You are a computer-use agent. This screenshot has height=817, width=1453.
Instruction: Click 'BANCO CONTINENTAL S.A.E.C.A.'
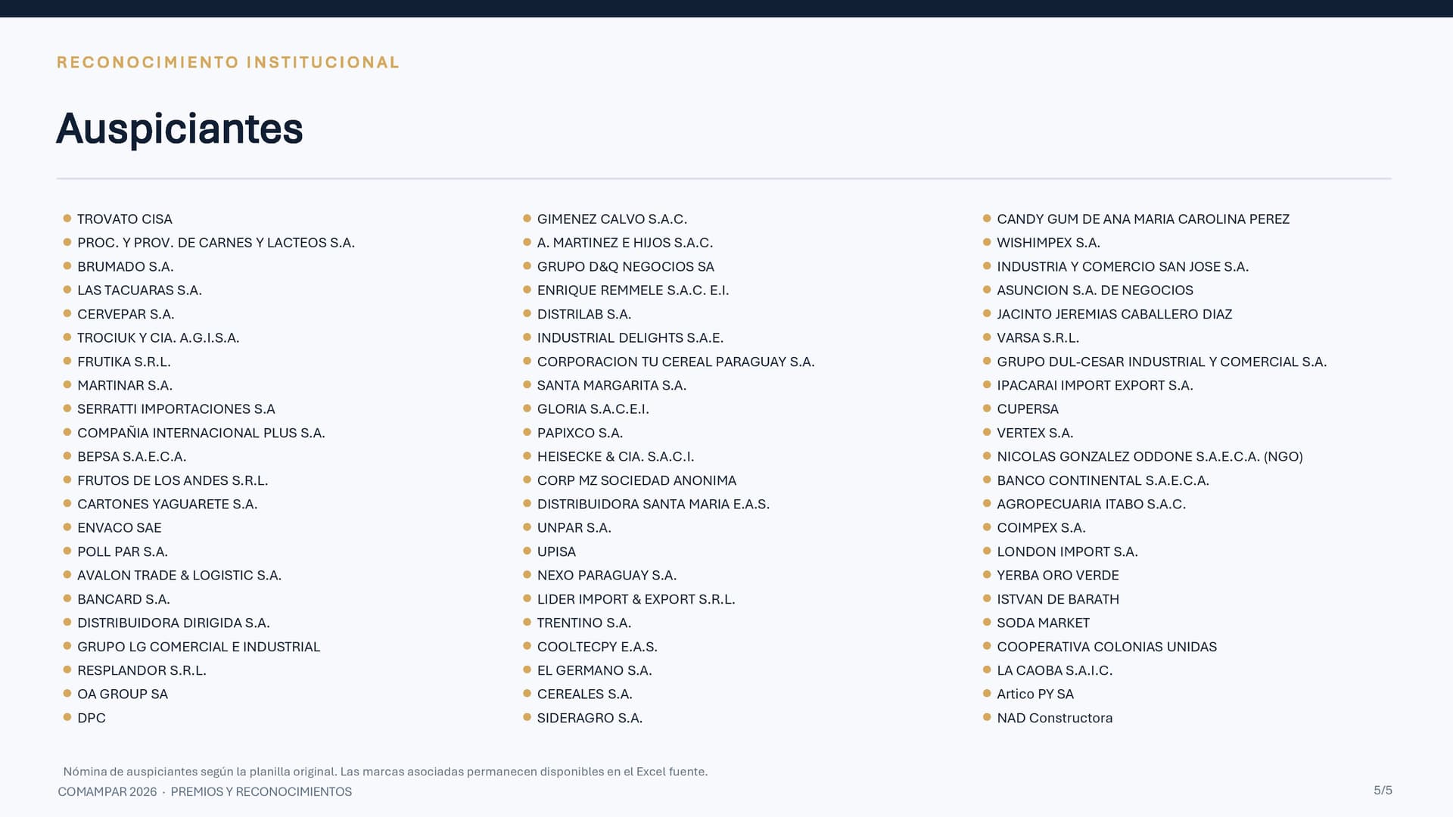pos(1103,480)
